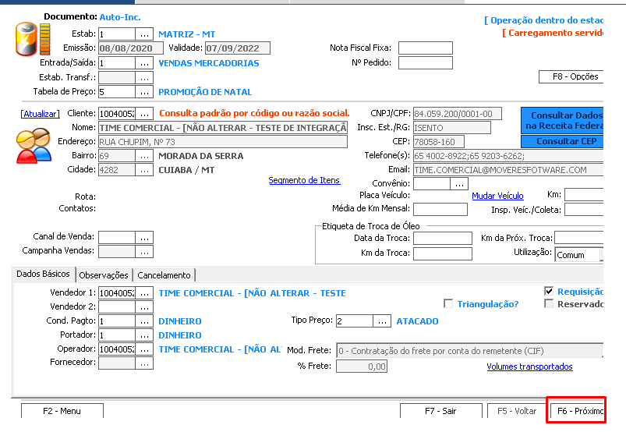The width and height of the screenshot is (626, 432).
Task: Focus the Tabela de Preço field
Action: [x=117, y=92]
